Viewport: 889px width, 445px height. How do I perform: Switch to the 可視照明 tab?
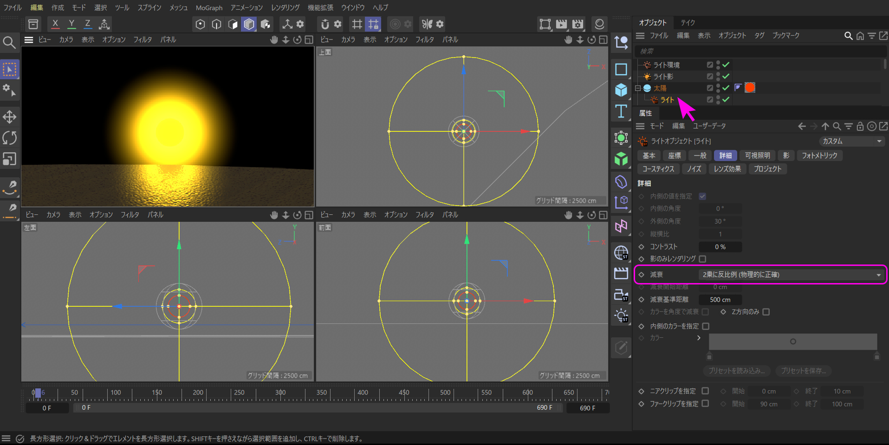(x=757, y=155)
